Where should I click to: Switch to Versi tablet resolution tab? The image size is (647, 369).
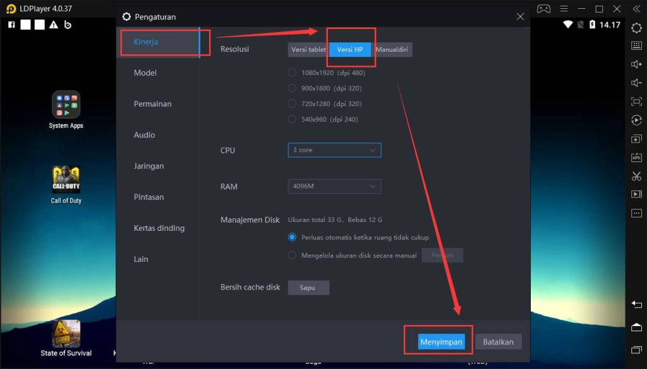(308, 49)
